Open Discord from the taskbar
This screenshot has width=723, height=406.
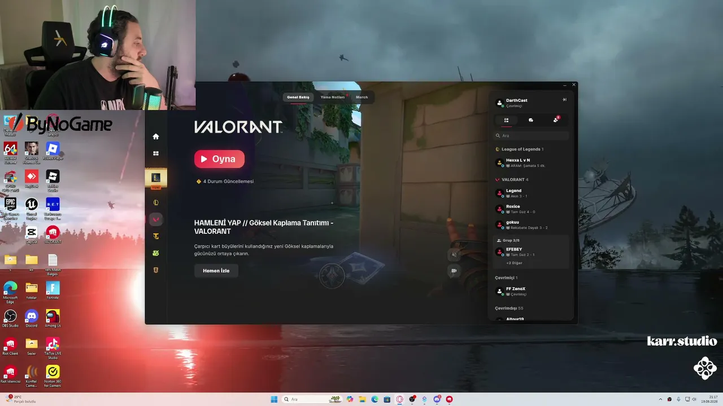[437, 399]
